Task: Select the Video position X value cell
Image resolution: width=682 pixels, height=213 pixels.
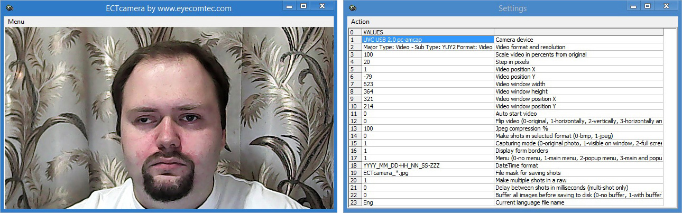Action: pos(428,69)
